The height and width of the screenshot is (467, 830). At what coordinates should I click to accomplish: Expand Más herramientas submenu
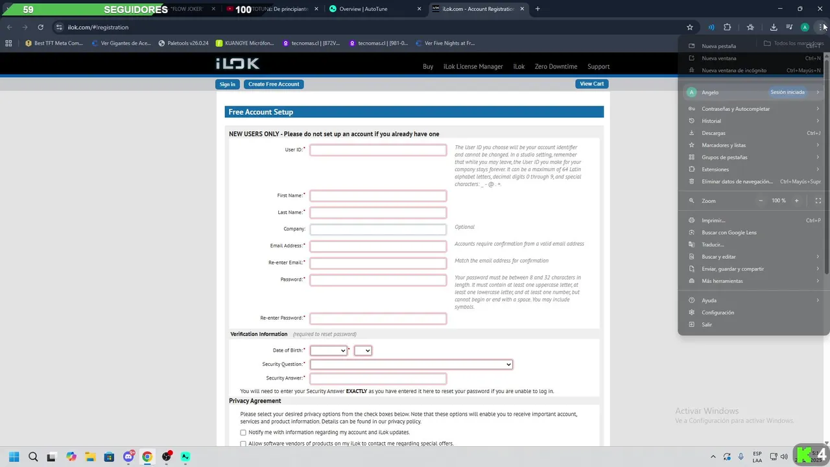coord(753,281)
